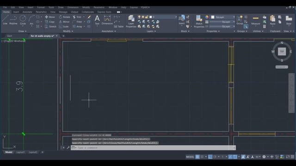Expand the Properties panel
Image resolution: width=296 pixels, height=166 pixels.
[213, 31]
